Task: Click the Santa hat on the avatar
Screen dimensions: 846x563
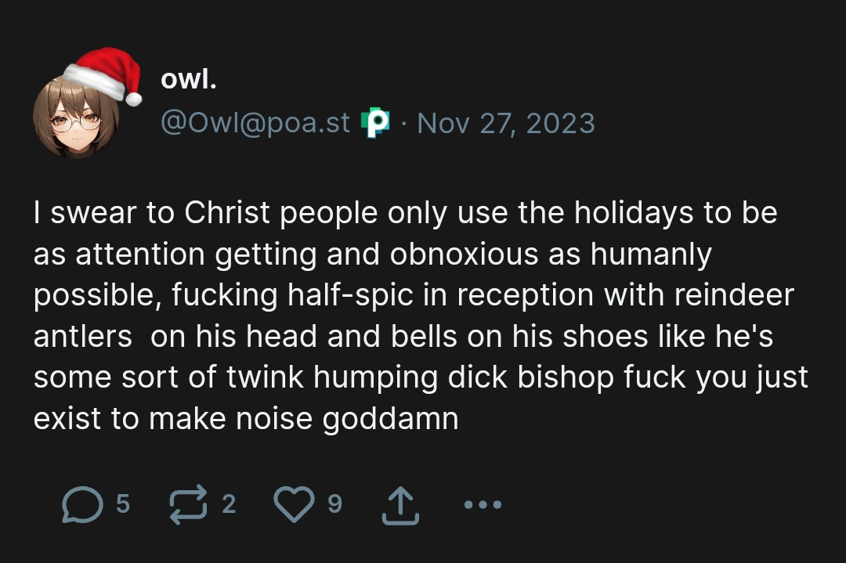Action: tap(104, 75)
